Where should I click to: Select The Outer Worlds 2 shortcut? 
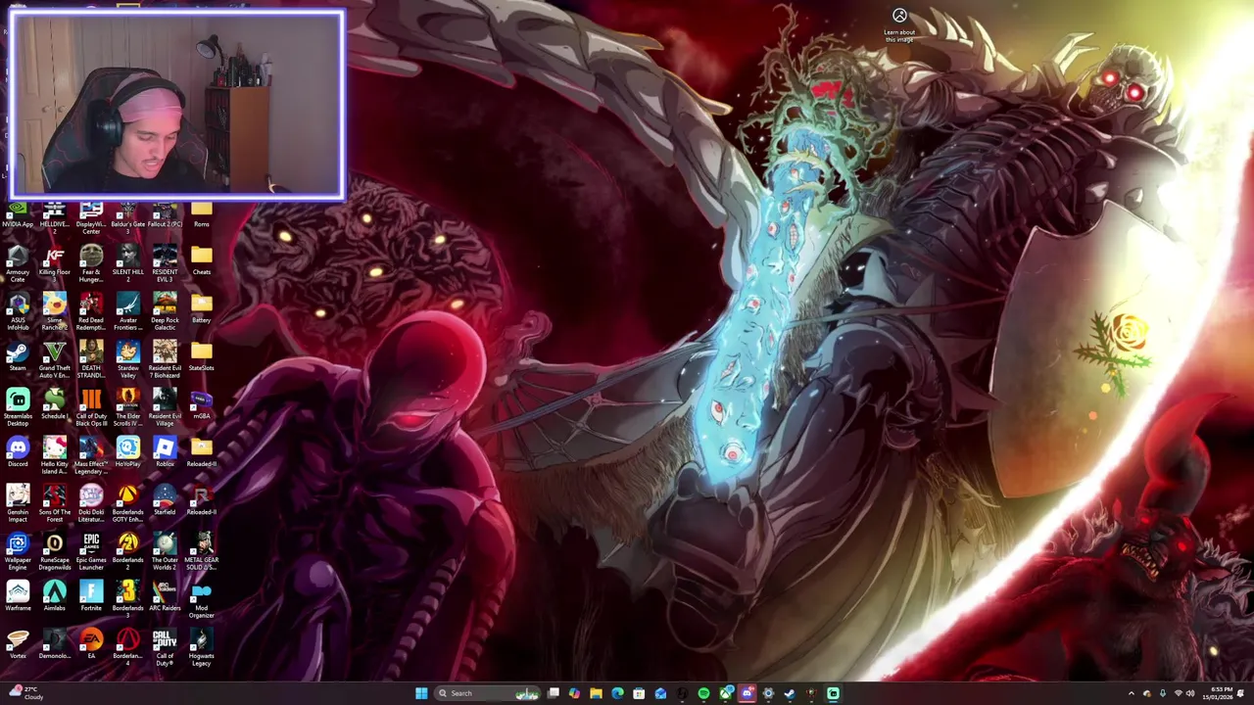tap(165, 552)
